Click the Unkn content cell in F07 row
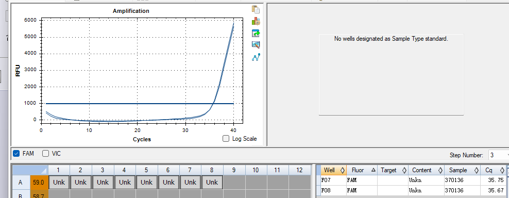 coord(426,180)
